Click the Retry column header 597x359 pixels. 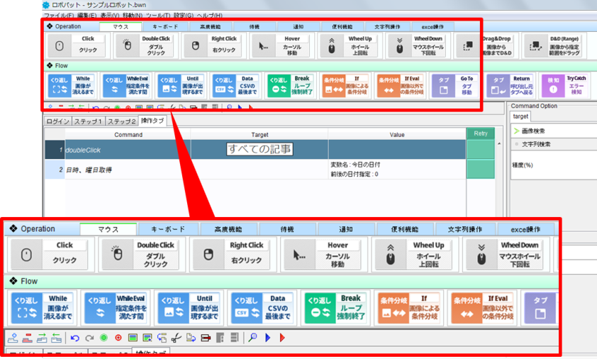(481, 133)
